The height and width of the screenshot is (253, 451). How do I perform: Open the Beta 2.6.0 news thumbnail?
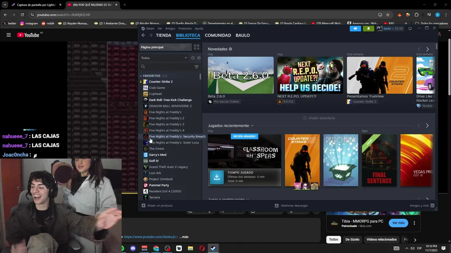pos(241,75)
